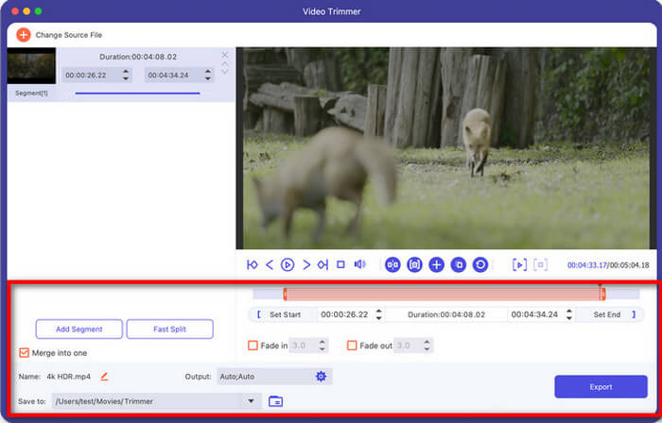
Task: Play the video preview
Action: [x=287, y=265]
